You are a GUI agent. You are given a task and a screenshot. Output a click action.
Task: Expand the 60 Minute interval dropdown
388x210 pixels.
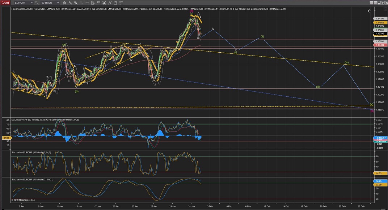pos(58,3)
